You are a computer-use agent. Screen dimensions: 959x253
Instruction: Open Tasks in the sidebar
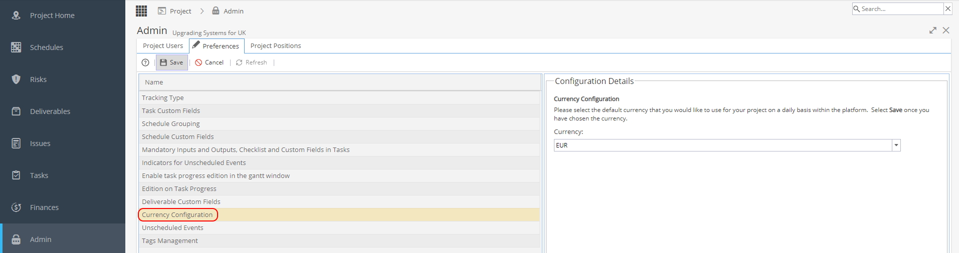[x=63, y=175]
